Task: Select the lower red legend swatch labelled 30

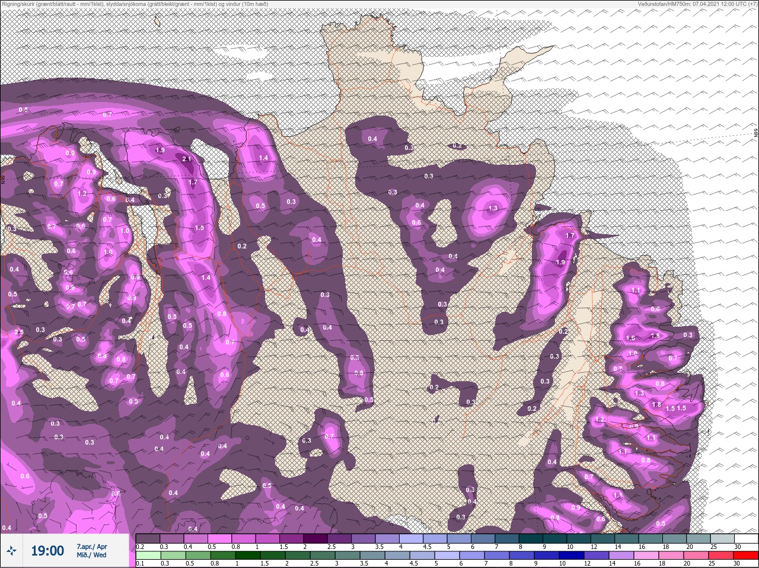Action: pyautogui.click(x=746, y=556)
